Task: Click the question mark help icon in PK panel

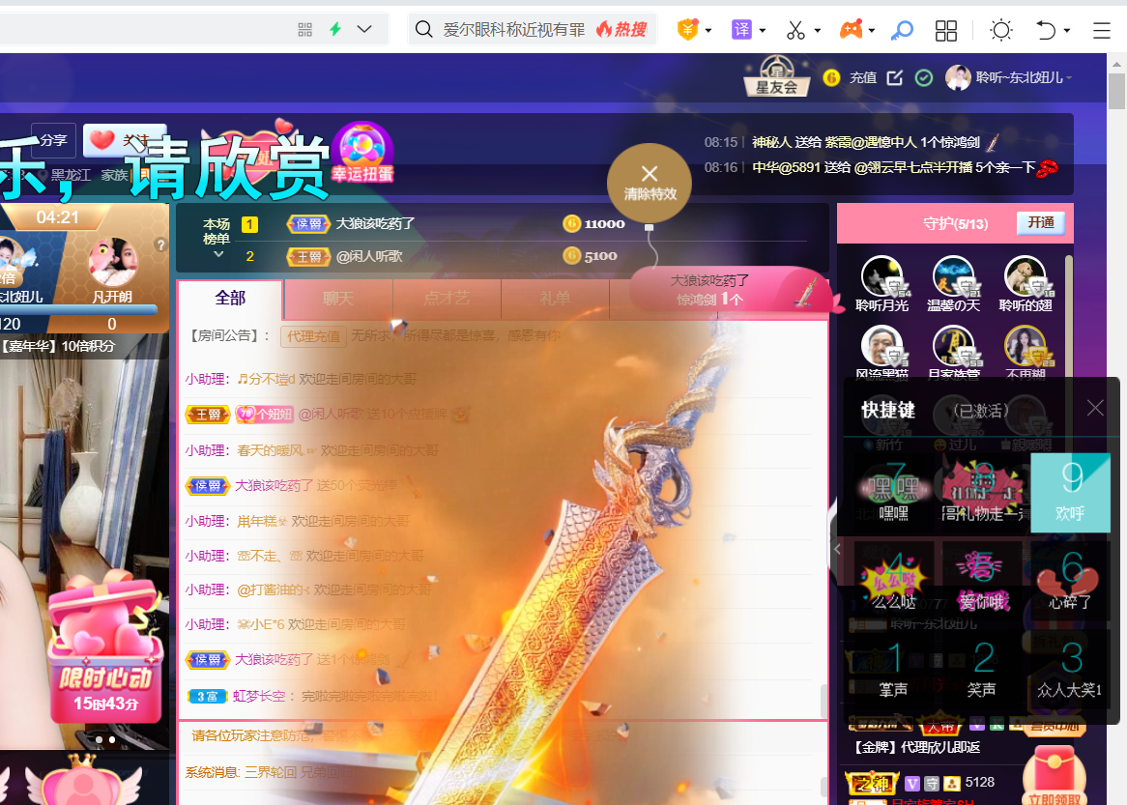Action: 160,245
